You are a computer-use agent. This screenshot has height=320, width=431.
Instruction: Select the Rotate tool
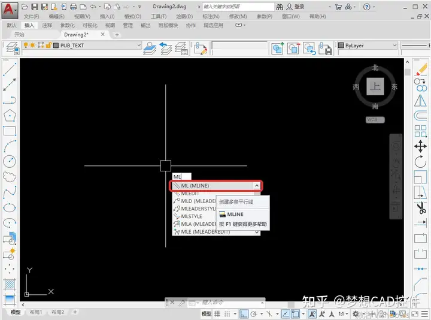coord(421,162)
